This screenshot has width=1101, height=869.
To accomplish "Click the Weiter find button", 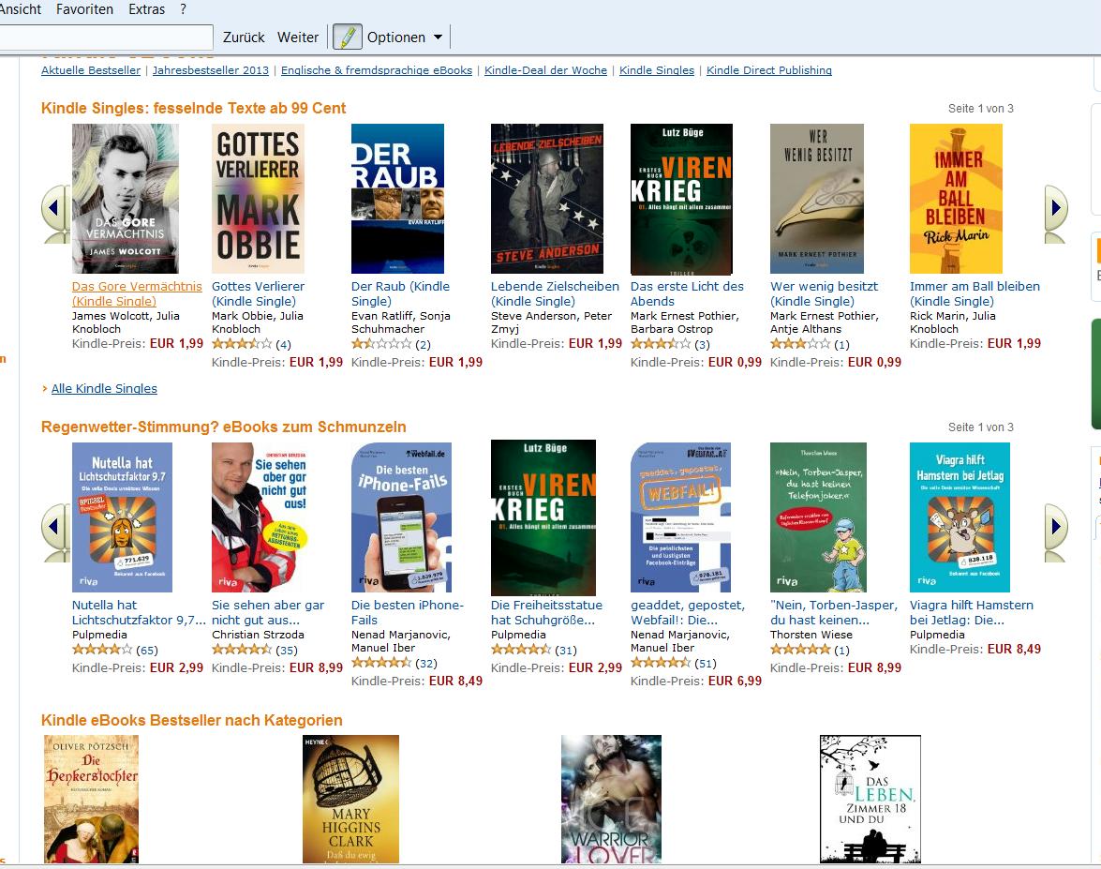I will [x=298, y=37].
